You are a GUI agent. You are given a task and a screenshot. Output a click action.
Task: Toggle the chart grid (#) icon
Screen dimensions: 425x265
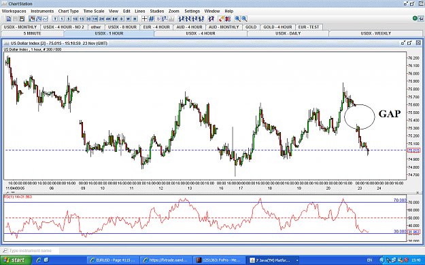151,19
